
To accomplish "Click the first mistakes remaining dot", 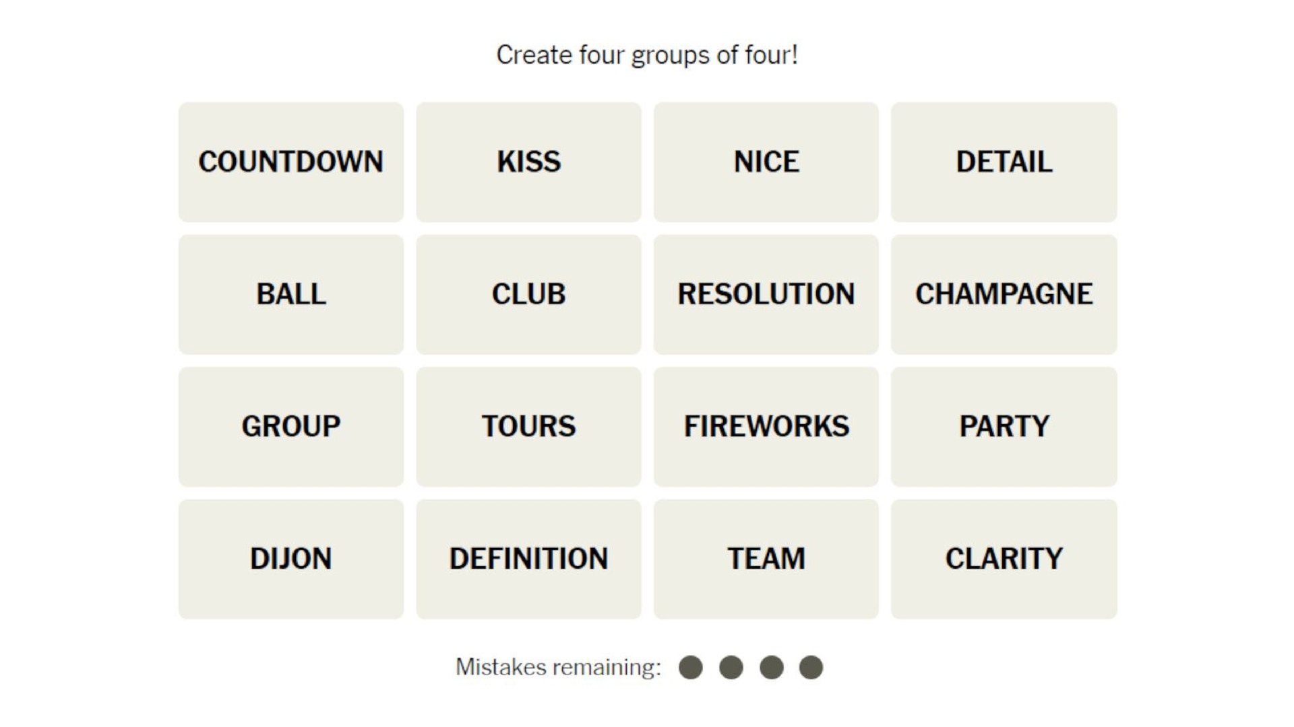I will [691, 668].
